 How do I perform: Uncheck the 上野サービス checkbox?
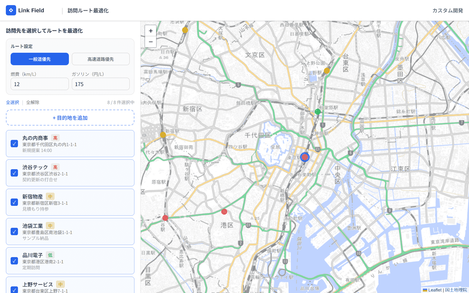[14, 290]
